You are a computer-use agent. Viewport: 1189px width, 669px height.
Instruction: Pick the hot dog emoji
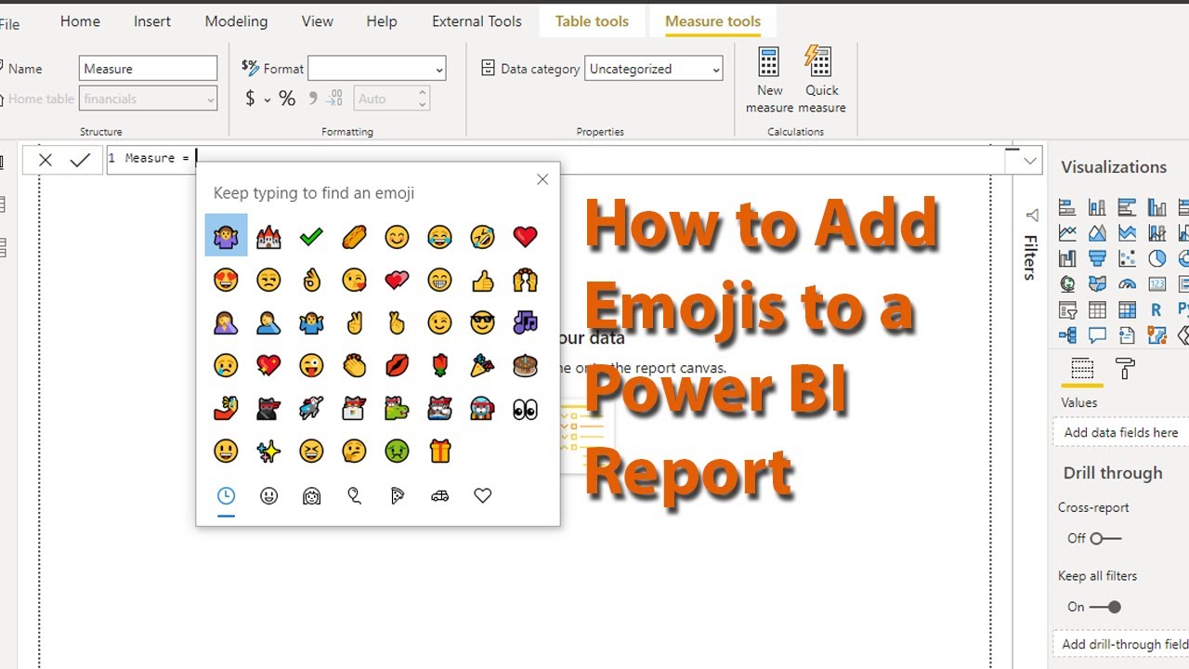(x=354, y=237)
